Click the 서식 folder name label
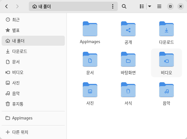This screenshot has width=187, height=139. pyautogui.click(x=128, y=103)
